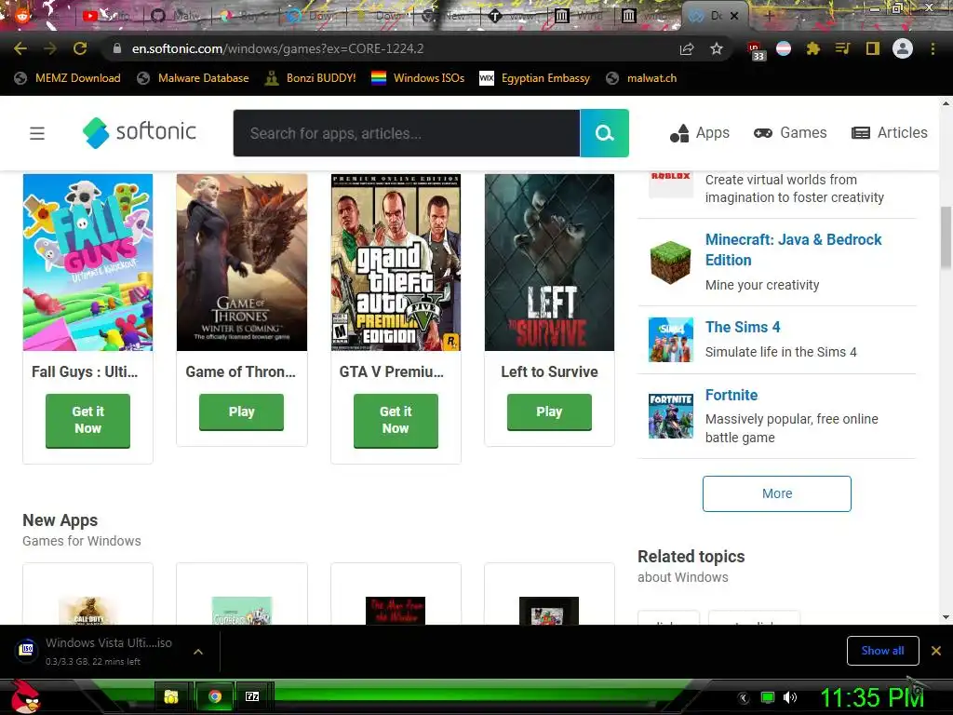Click the More button below Fortnite
This screenshot has width=953, height=715.
(x=777, y=493)
